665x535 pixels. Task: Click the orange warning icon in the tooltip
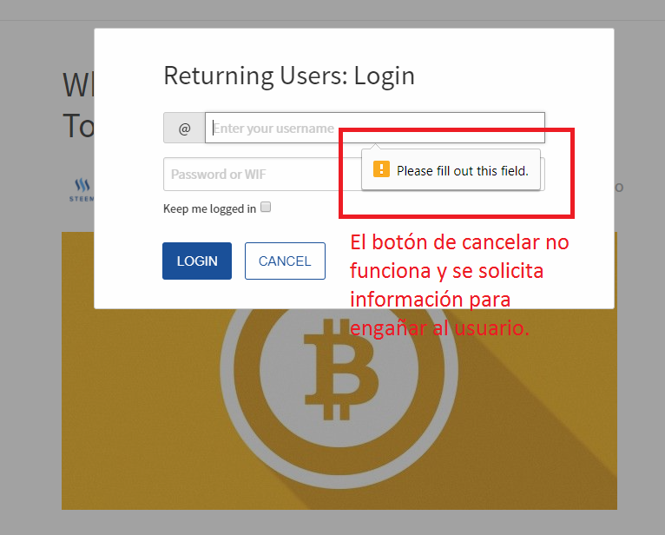coord(381,169)
